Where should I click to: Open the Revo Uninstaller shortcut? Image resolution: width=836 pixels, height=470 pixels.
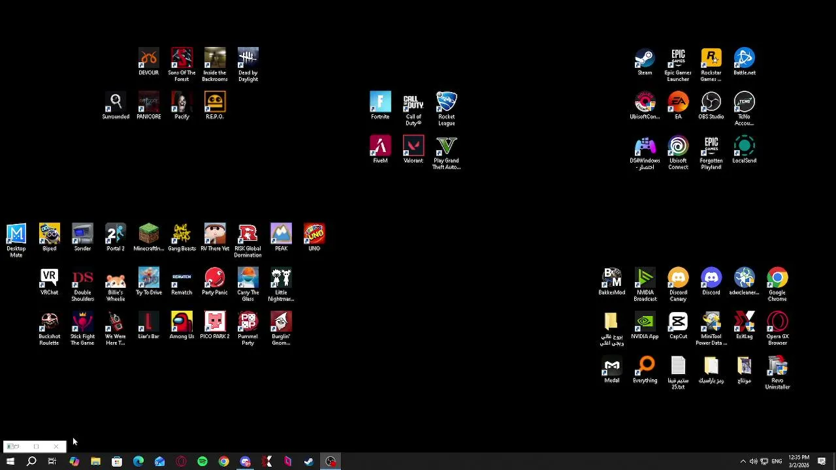tap(777, 372)
